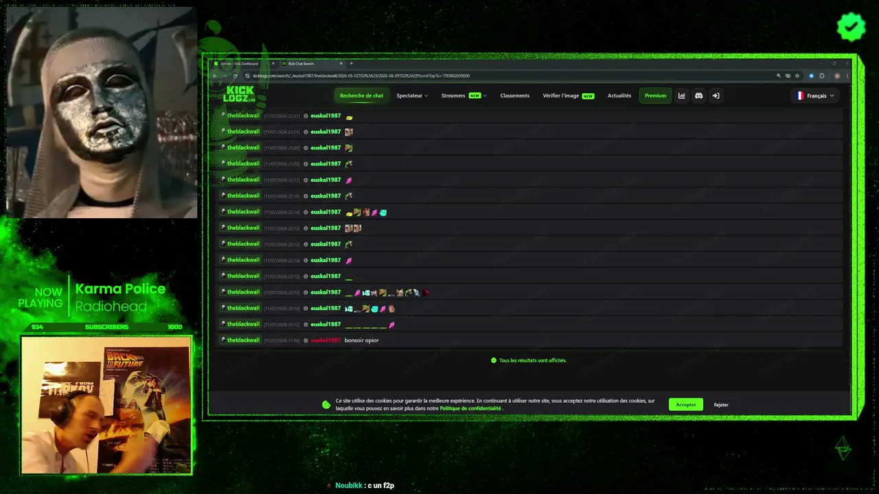Click the info icon in the 22:14 row

pyautogui.click(x=306, y=212)
